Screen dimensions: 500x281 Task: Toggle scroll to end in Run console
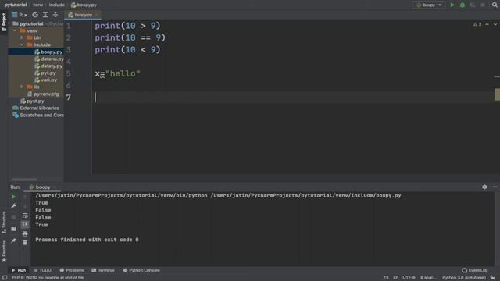coord(25,224)
